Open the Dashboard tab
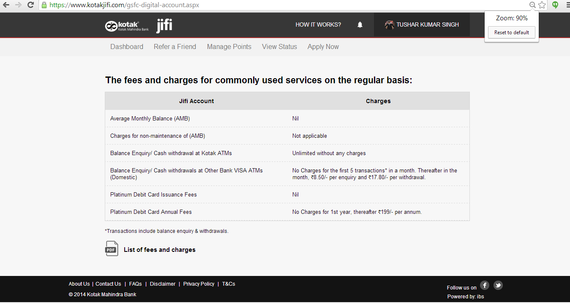 point(127,47)
